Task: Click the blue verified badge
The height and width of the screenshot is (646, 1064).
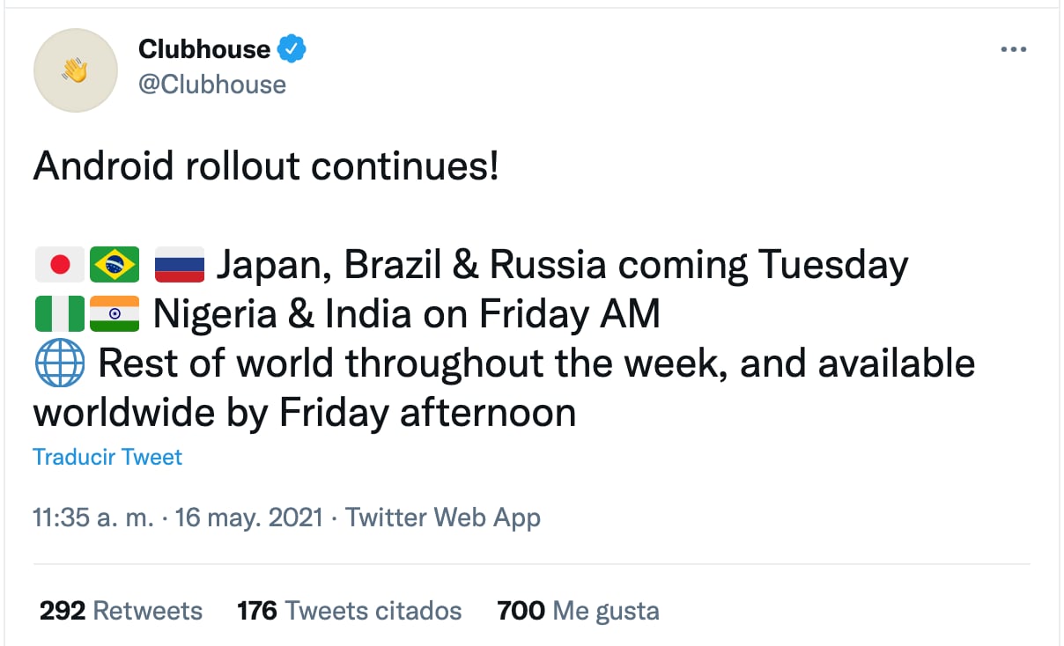Action: [x=292, y=49]
